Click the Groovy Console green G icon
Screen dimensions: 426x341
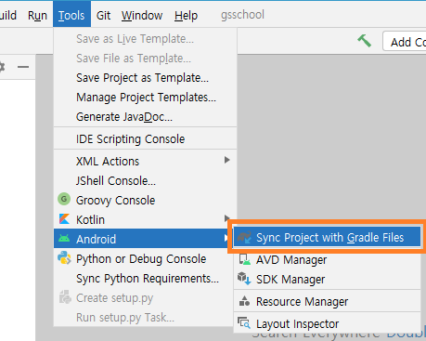pyautogui.click(x=64, y=199)
